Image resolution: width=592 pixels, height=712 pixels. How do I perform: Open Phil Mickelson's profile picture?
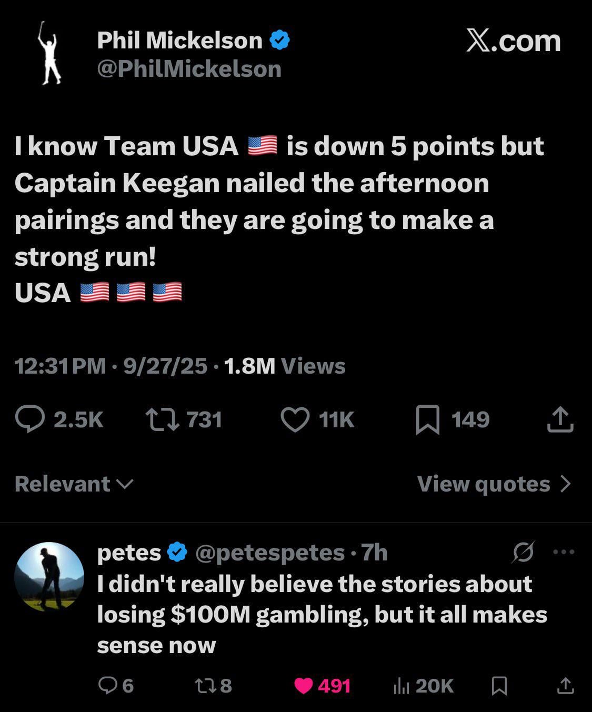tap(50, 53)
